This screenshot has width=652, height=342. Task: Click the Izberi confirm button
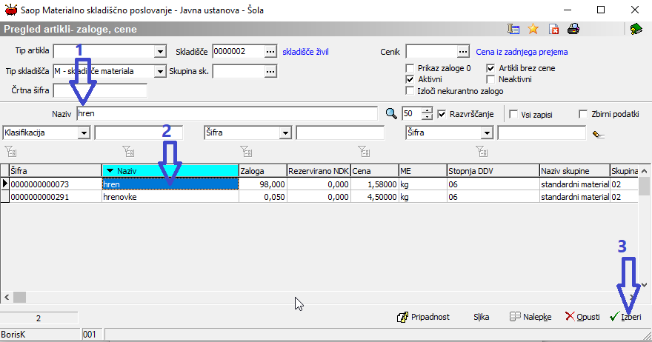(x=626, y=317)
